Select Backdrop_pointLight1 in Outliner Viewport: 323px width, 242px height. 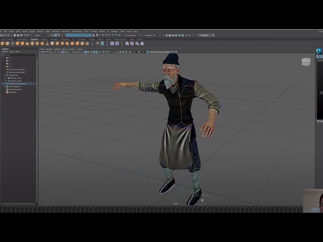click(x=17, y=70)
